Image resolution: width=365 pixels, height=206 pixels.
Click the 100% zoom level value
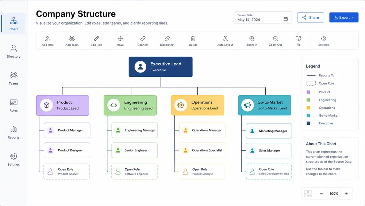334,194
